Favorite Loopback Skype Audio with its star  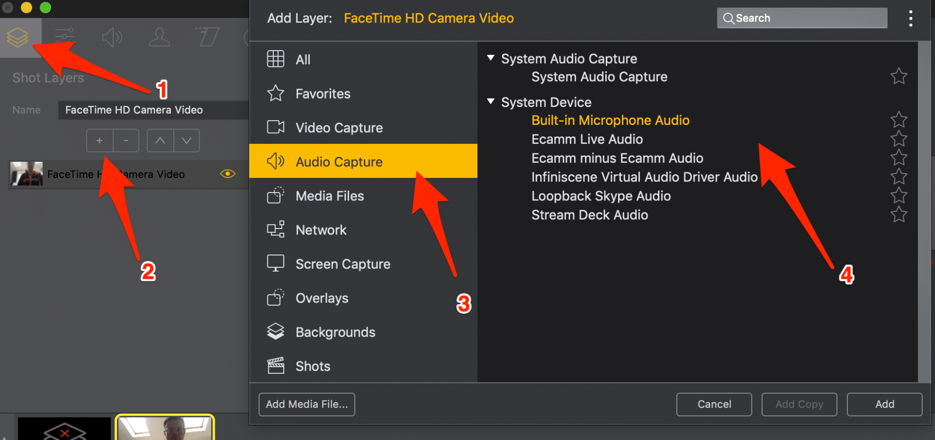[x=899, y=195]
